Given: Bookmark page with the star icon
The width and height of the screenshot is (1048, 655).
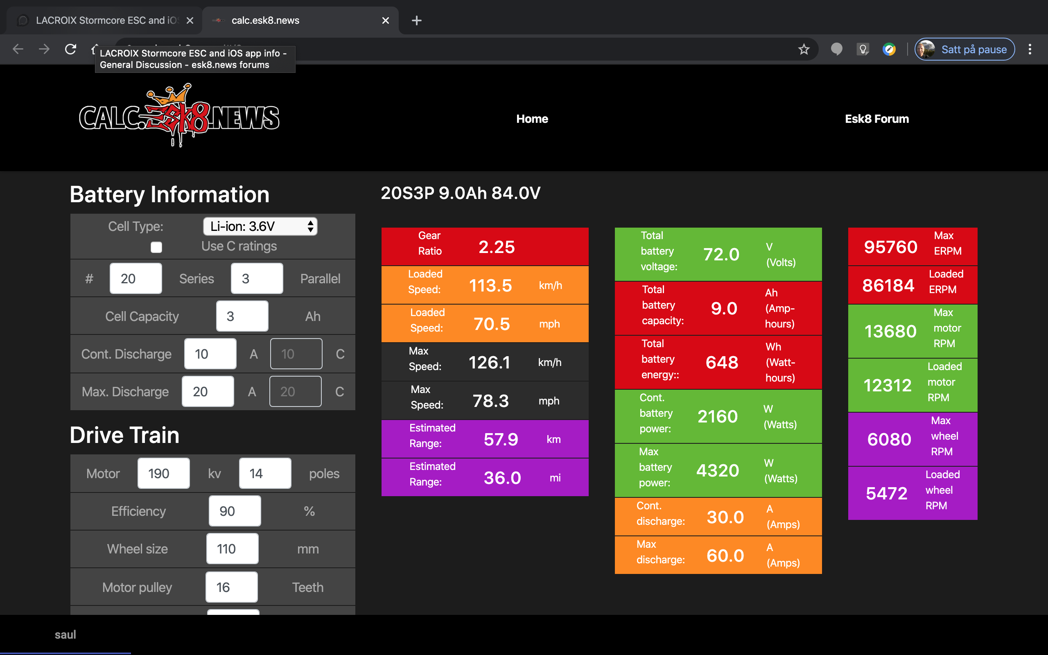Looking at the screenshot, I should coord(803,50).
